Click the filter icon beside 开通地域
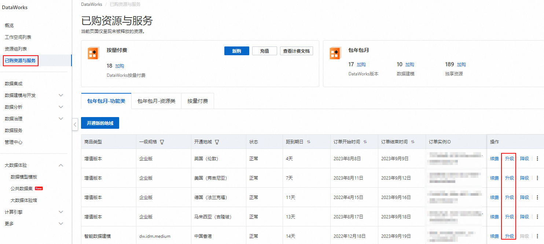 [x=217, y=142]
